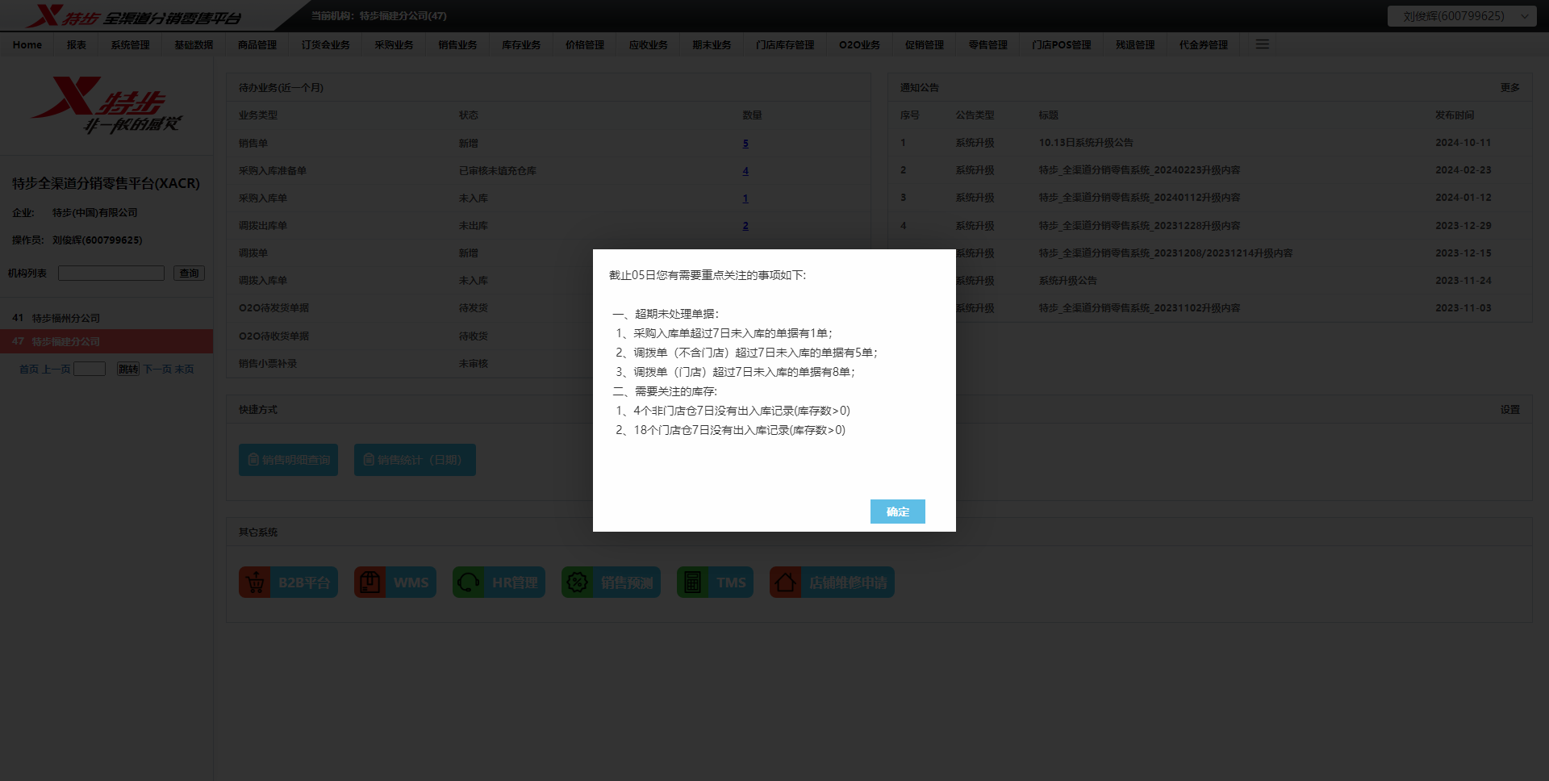Open notice 特步_全渠道分销零售系统_20240112升级内容
1549x781 pixels.
(1139, 198)
